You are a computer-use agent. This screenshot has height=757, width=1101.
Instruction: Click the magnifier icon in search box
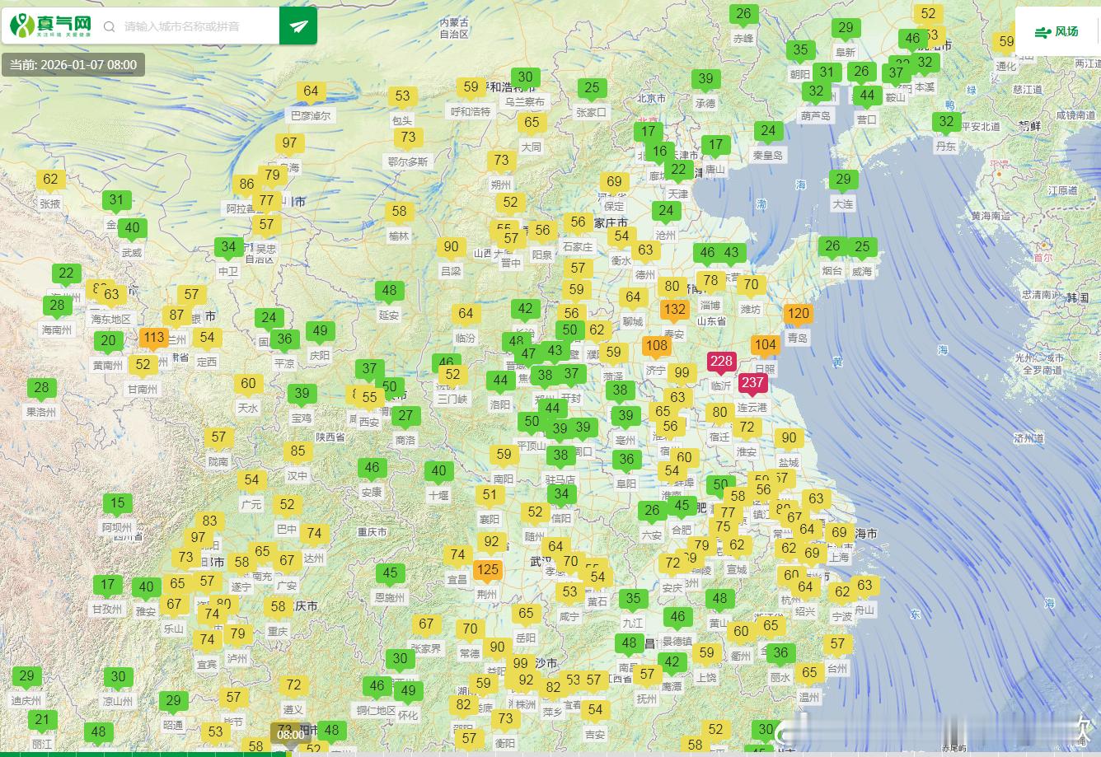click(x=109, y=26)
